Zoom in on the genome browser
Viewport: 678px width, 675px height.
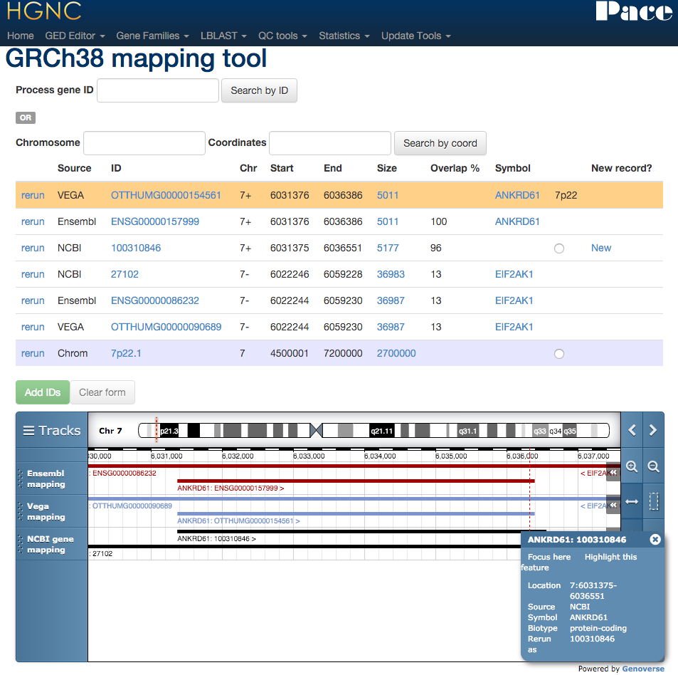(631, 467)
